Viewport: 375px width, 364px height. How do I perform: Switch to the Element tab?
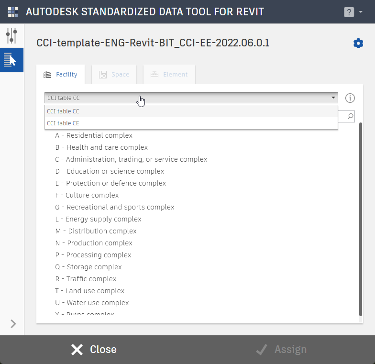point(169,75)
